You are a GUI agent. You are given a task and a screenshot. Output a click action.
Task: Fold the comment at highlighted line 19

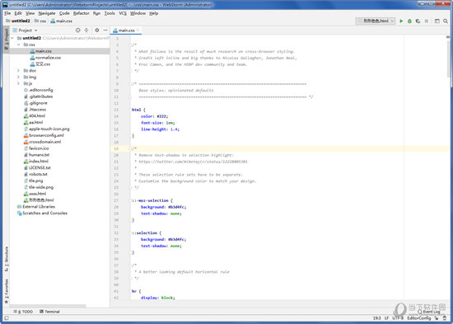click(x=131, y=148)
